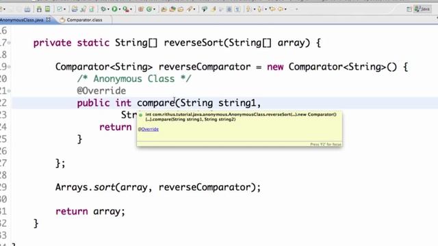This screenshot has width=438, height=246.
Task: Click the string1 parameter name
Action: tap(237, 103)
